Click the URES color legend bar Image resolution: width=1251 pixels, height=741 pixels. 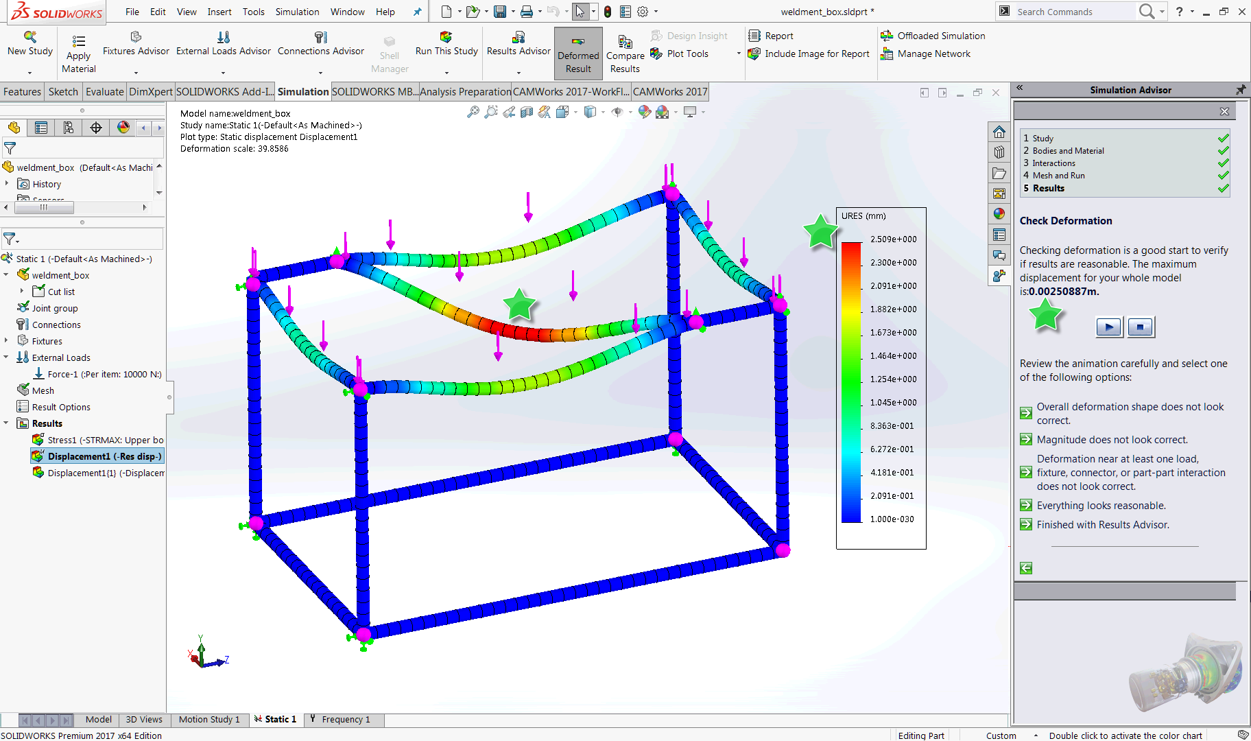tap(851, 382)
